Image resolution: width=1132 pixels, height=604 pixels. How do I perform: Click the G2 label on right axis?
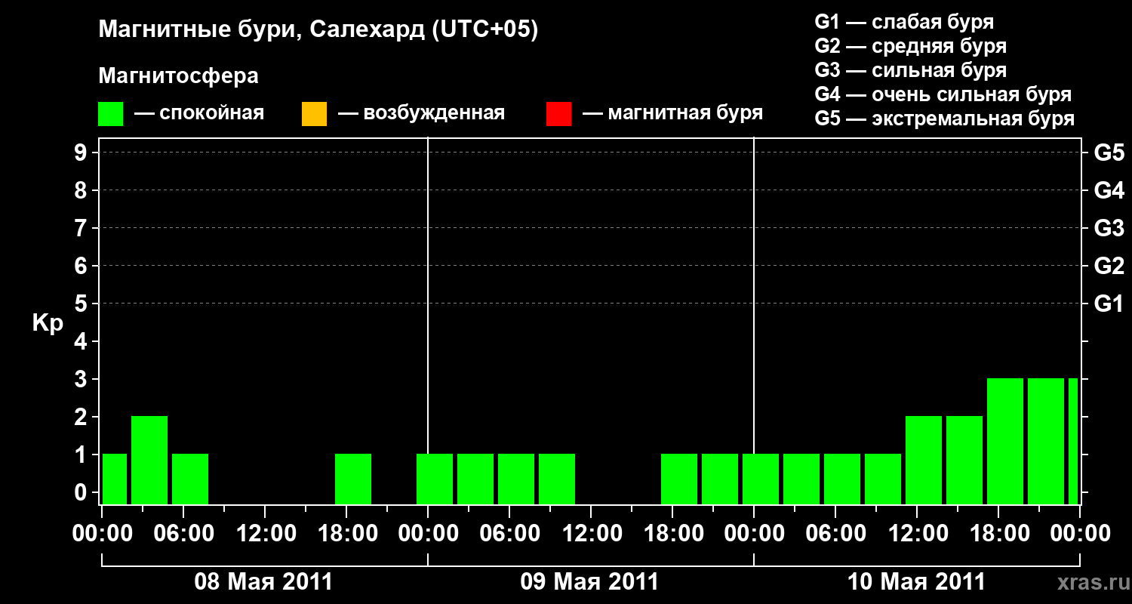(x=1109, y=266)
